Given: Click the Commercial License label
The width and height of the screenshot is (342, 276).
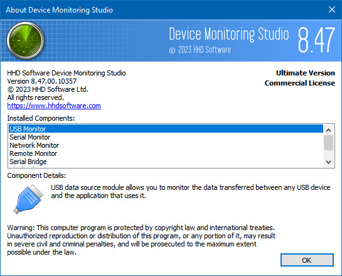Looking at the screenshot, I should pyautogui.click(x=300, y=83).
